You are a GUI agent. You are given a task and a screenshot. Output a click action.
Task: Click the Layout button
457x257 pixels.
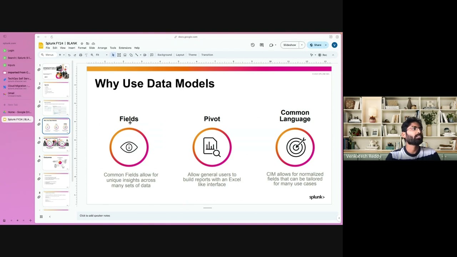click(x=180, y=55)
